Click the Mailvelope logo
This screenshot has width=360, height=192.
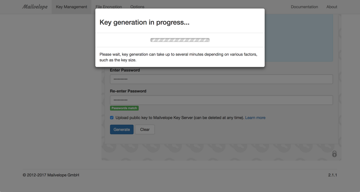(x=35, y=6)
